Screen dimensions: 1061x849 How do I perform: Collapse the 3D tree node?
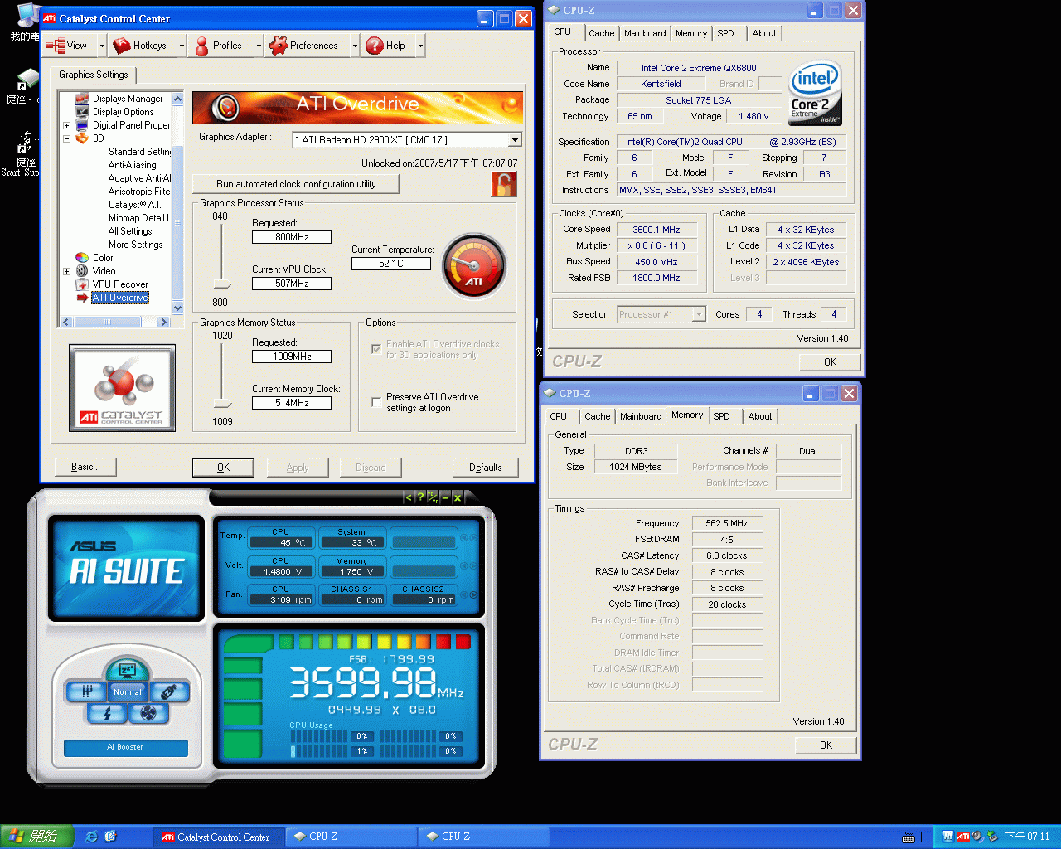click(66, 138)
